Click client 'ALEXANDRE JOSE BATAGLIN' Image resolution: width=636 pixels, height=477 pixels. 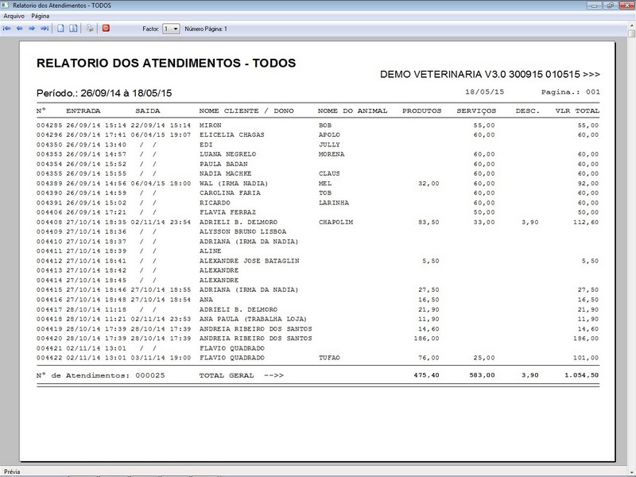pyautogui.click(x=249, y=261)
